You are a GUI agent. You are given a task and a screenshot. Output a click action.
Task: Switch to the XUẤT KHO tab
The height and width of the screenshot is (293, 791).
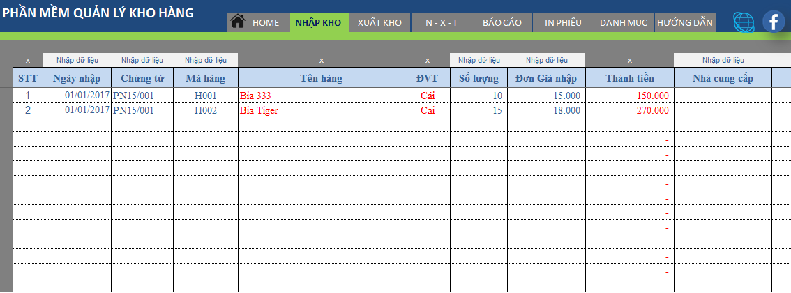coord(379,22)
